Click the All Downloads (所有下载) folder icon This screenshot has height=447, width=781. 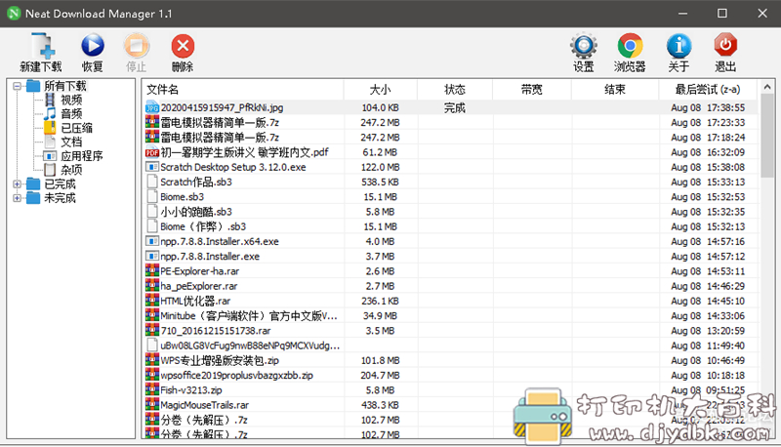[x=33, y=86]
